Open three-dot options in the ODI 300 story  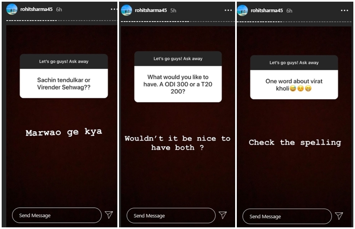tap(228, 10)
